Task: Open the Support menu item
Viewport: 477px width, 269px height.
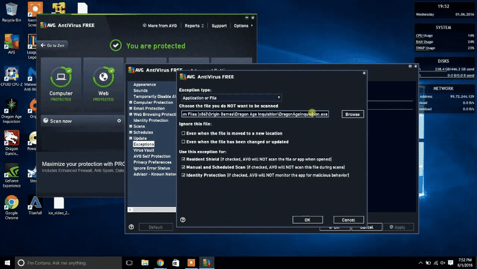Action: click(219, 25)
